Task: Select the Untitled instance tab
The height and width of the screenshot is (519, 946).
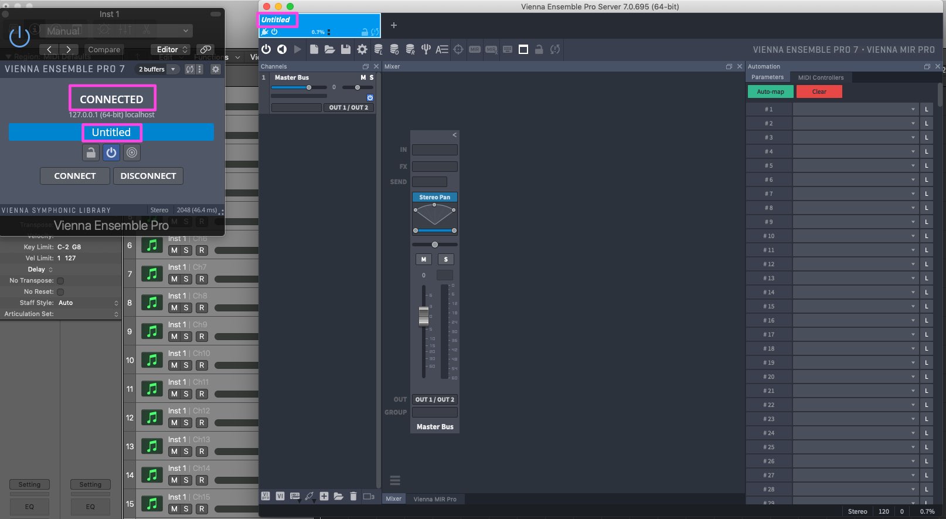Action: (x=319, y=25)
